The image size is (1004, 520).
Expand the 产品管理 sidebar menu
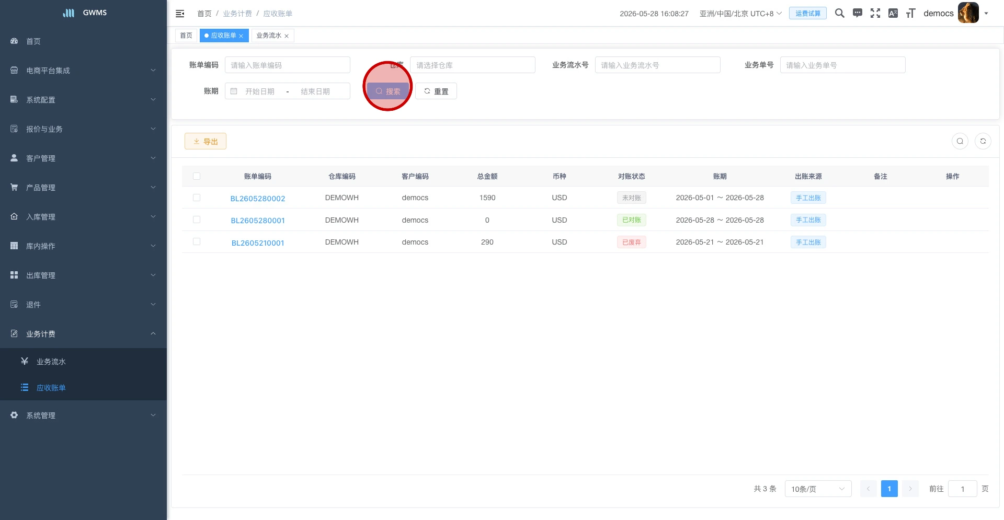coord(84,188)
